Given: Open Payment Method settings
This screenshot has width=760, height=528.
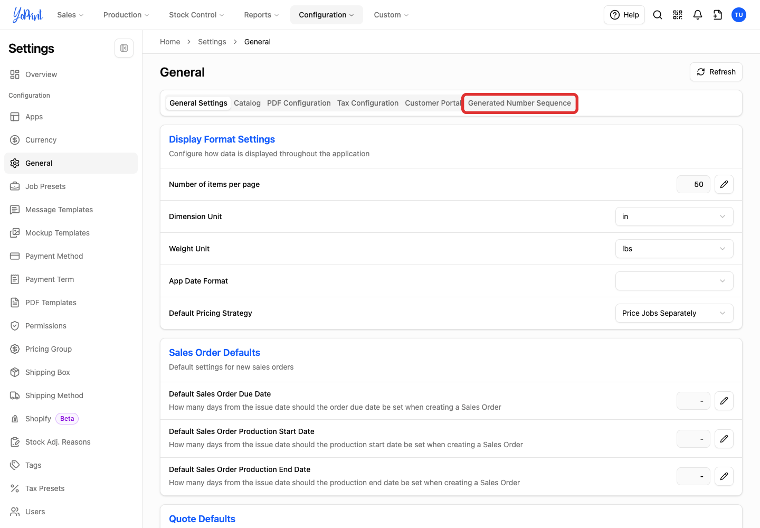Looking at the screenshot, I should tap(71, 256).
